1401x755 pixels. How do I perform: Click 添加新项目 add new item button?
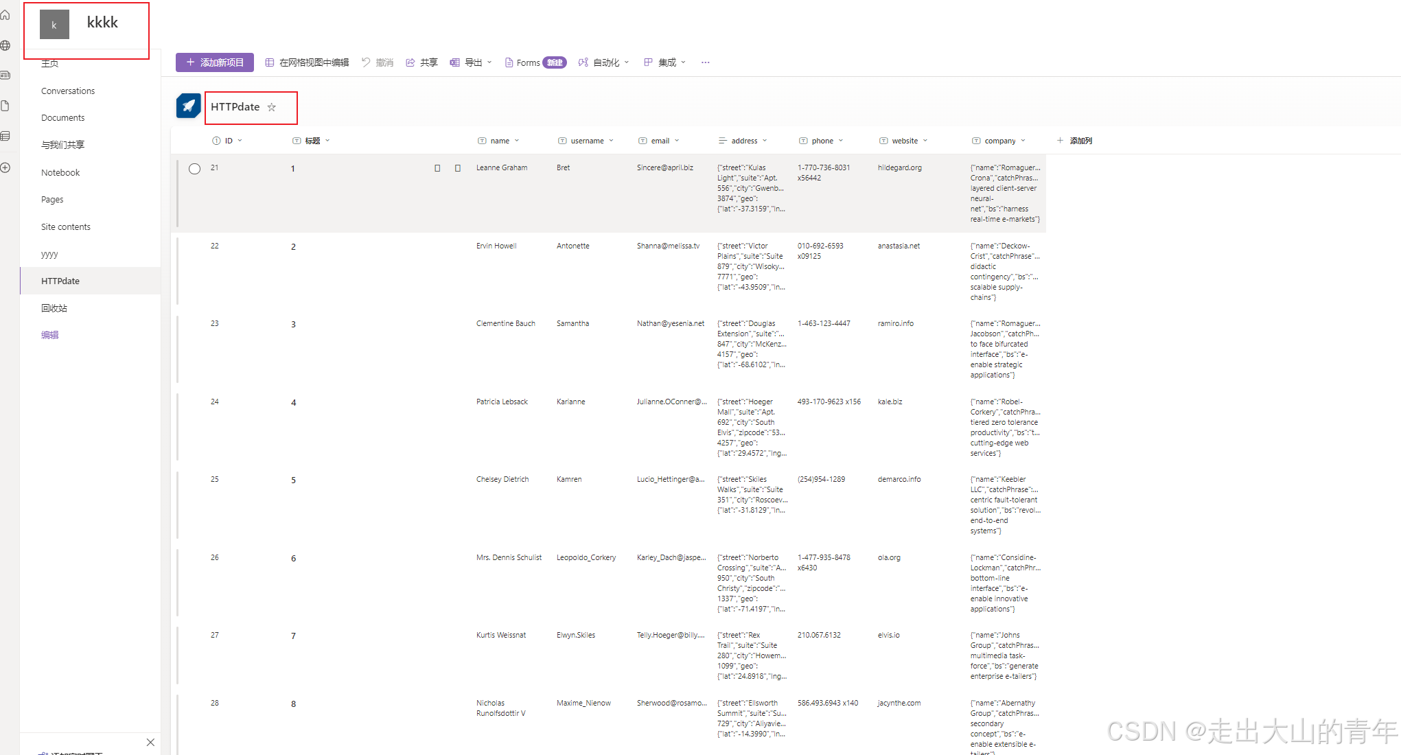click(x=215, y=62)
